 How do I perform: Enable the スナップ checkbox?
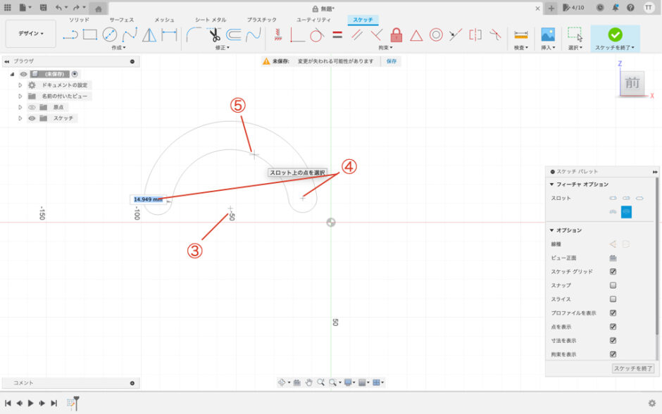pos(613,285)
